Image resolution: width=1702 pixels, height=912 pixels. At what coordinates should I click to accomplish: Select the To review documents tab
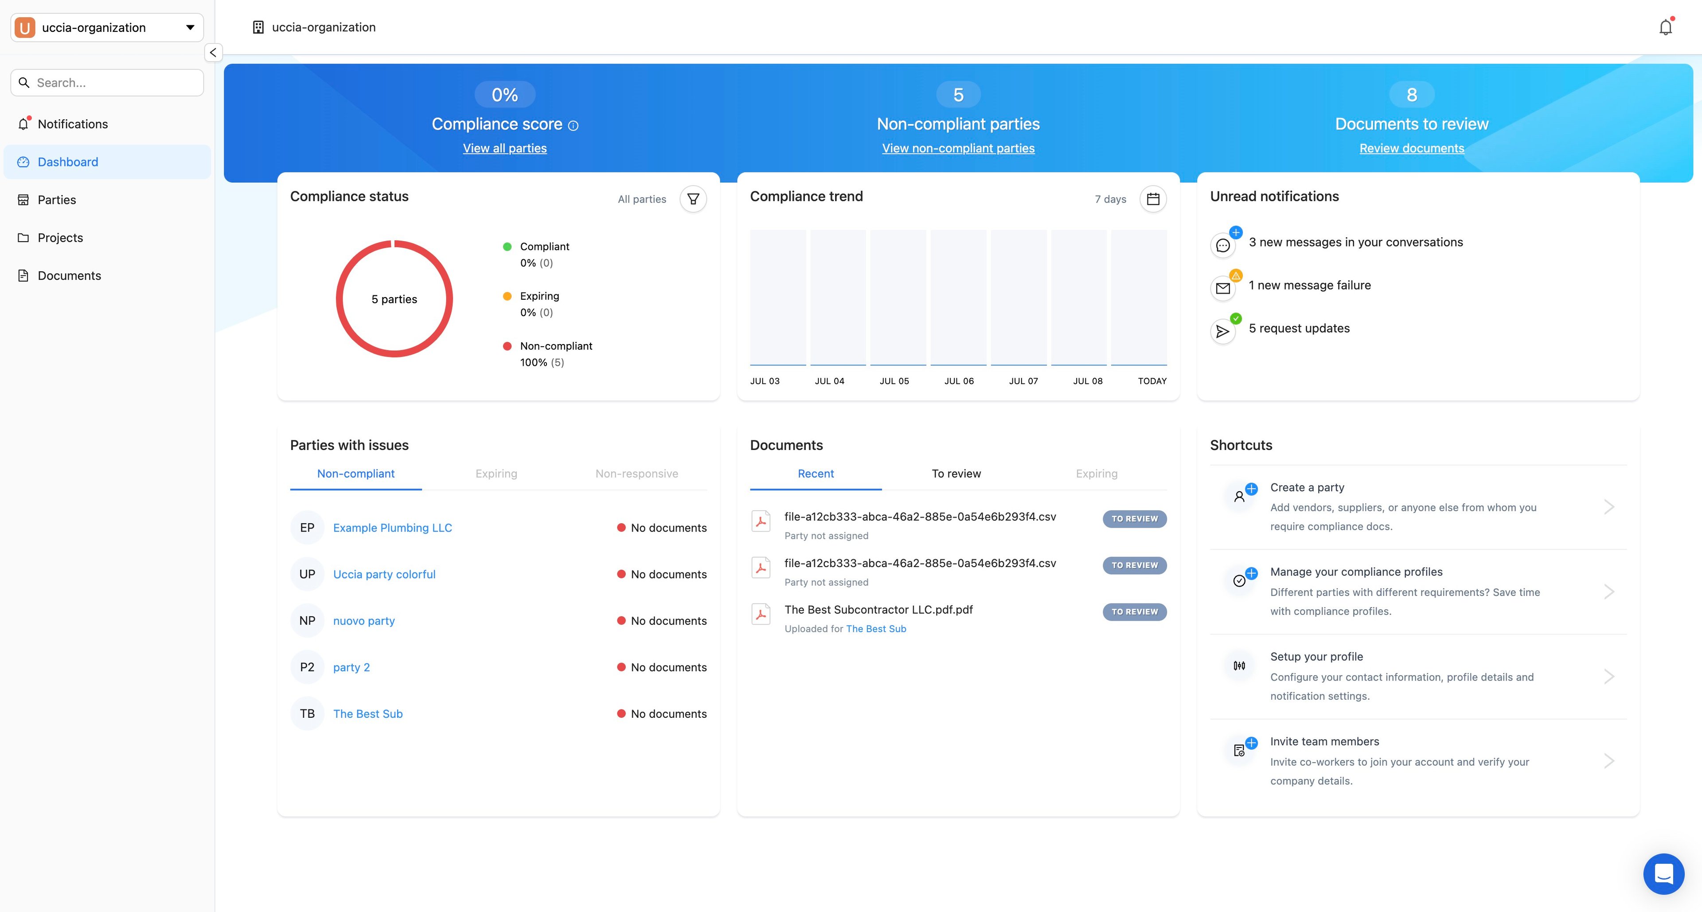coord(956,474)
